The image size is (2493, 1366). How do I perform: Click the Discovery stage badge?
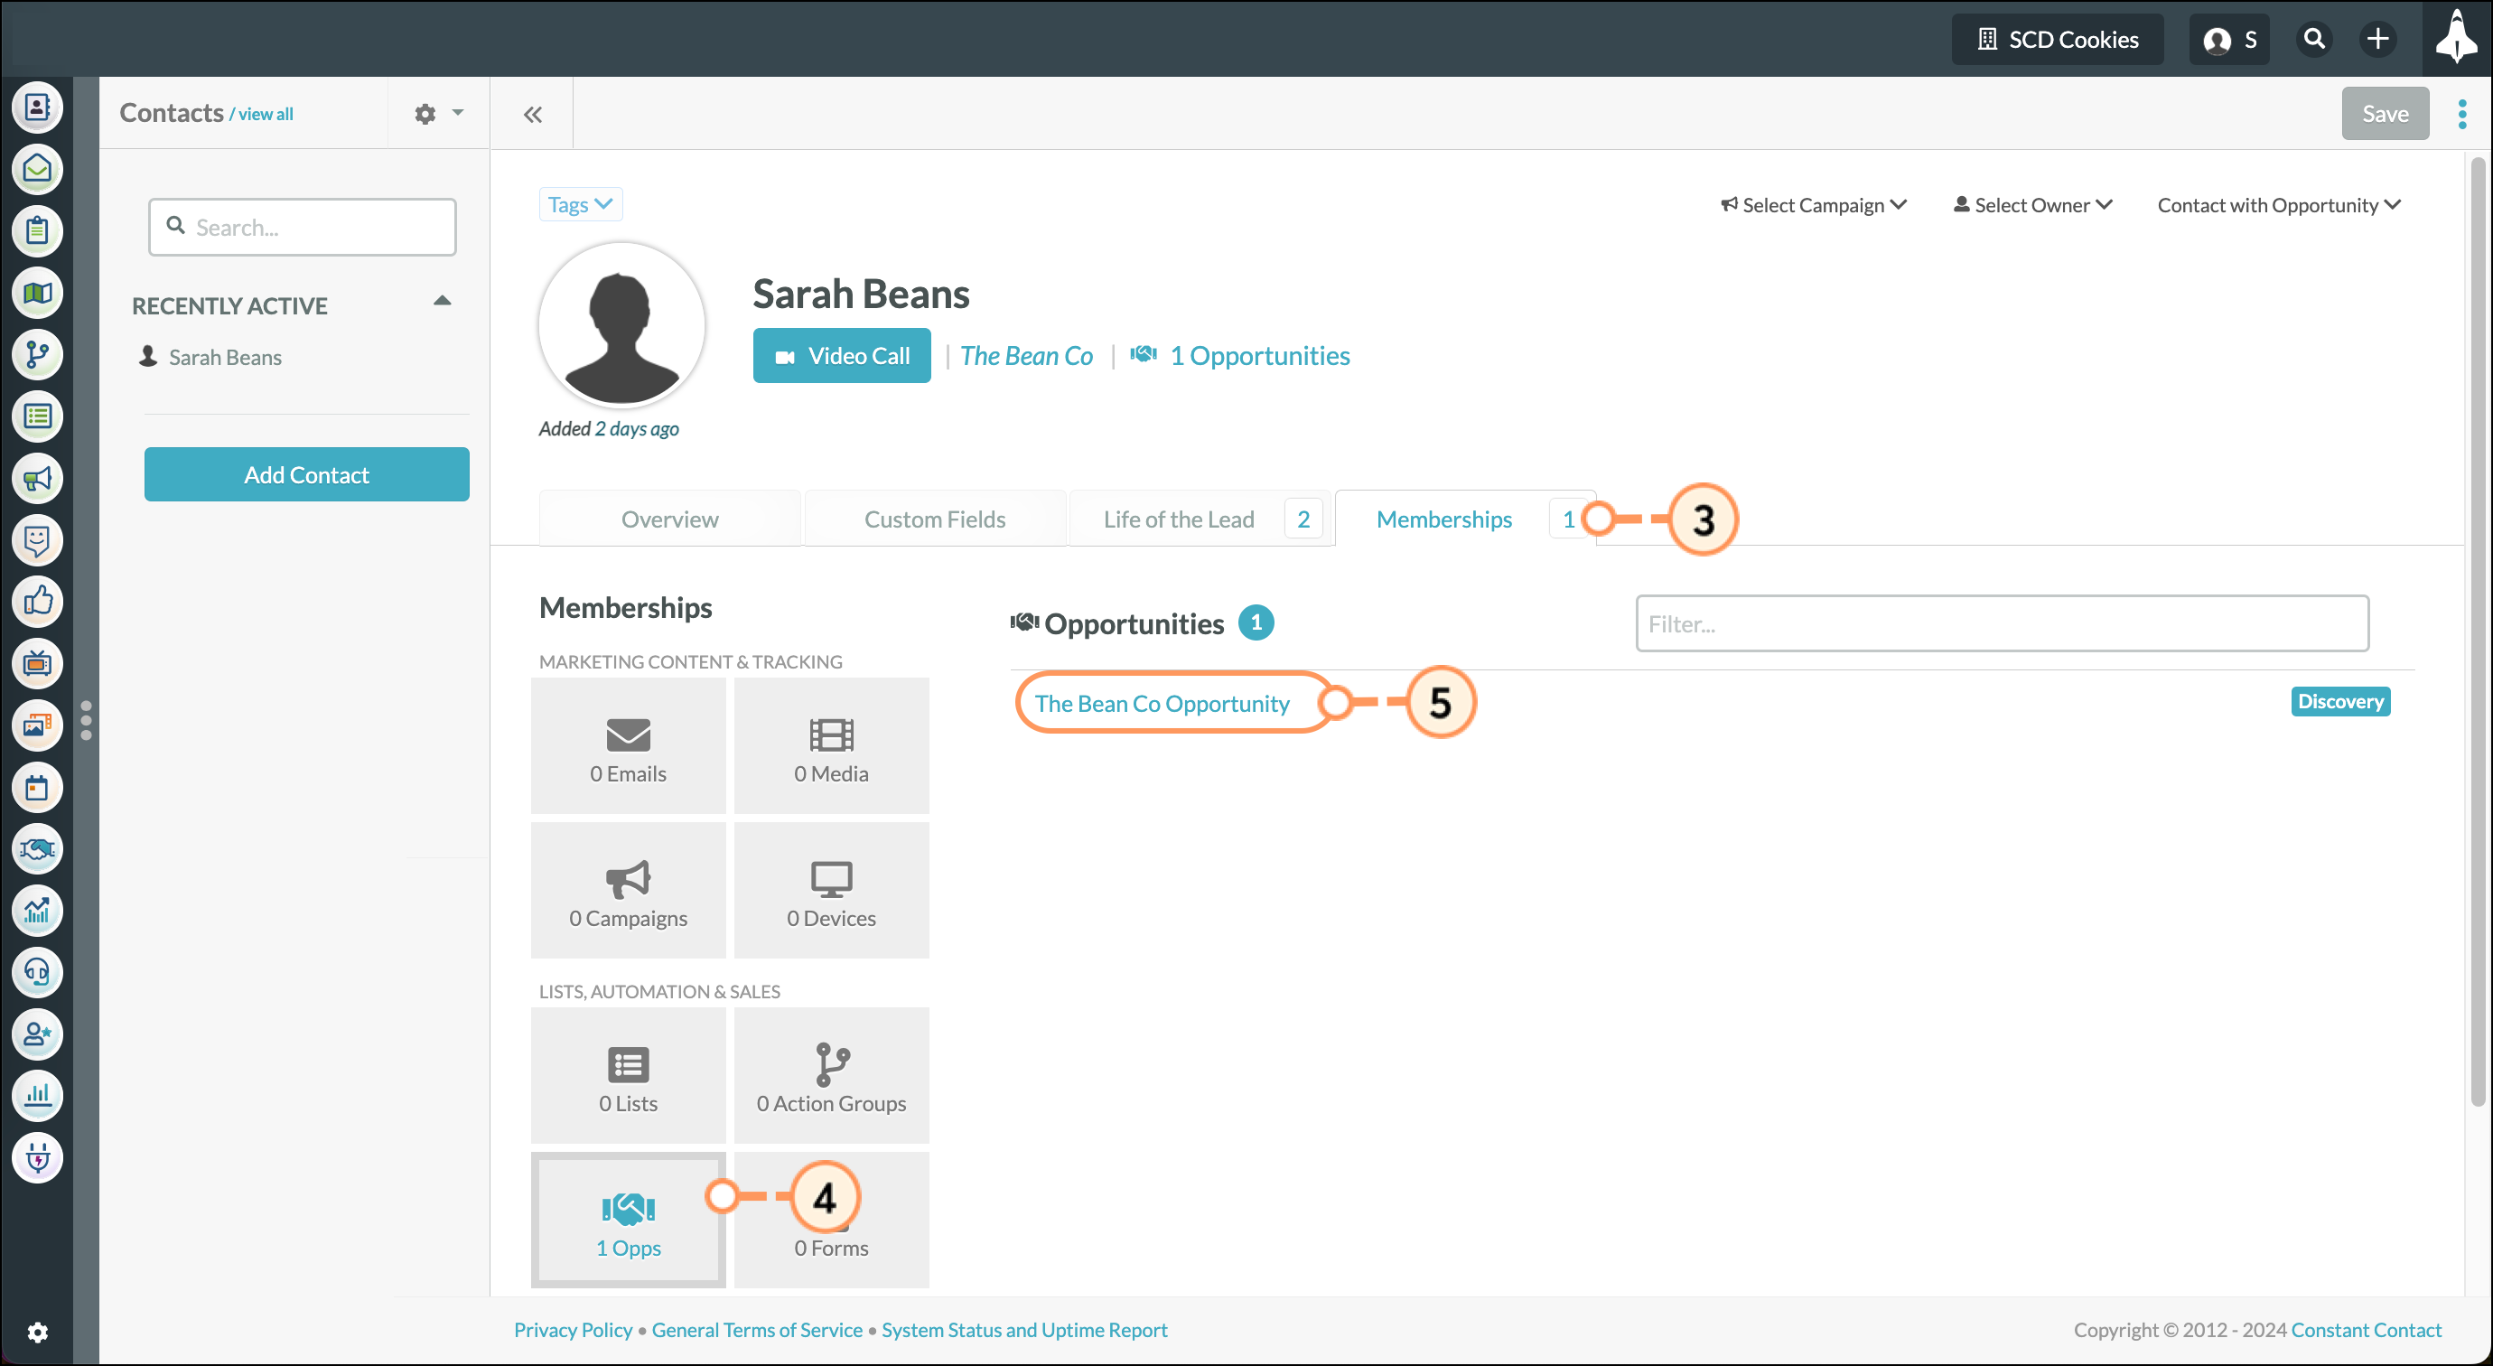2340,701
